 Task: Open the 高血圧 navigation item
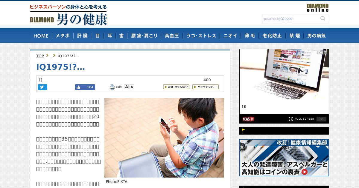(x=172, y=36)
